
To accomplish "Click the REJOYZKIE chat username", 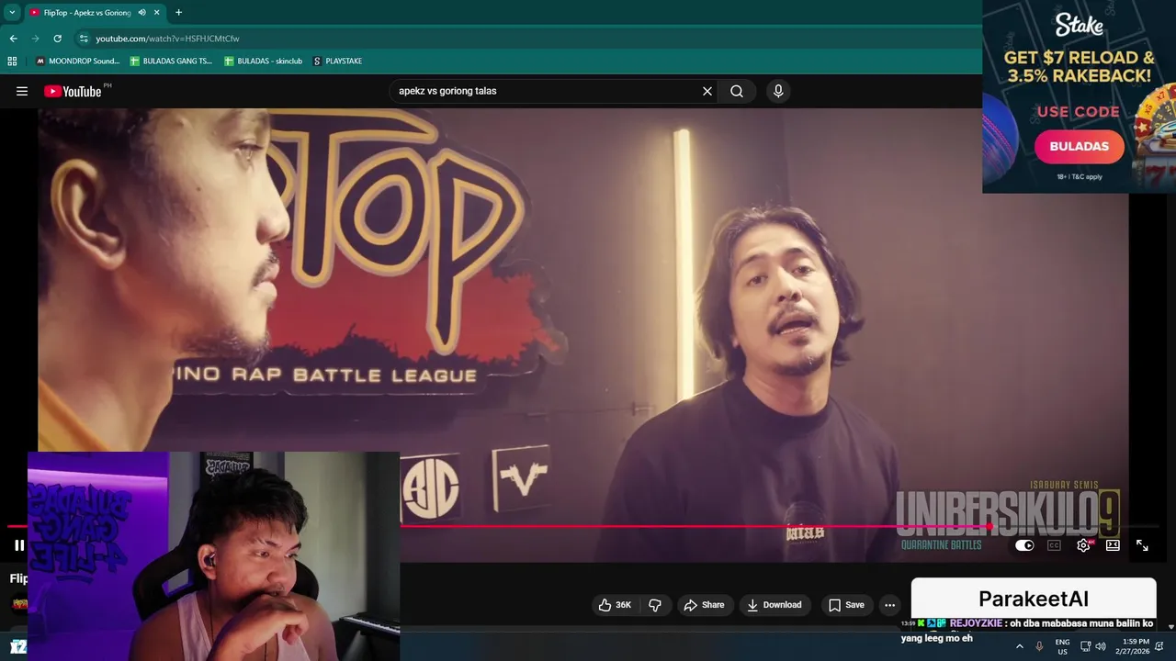I will pos(975,623).
